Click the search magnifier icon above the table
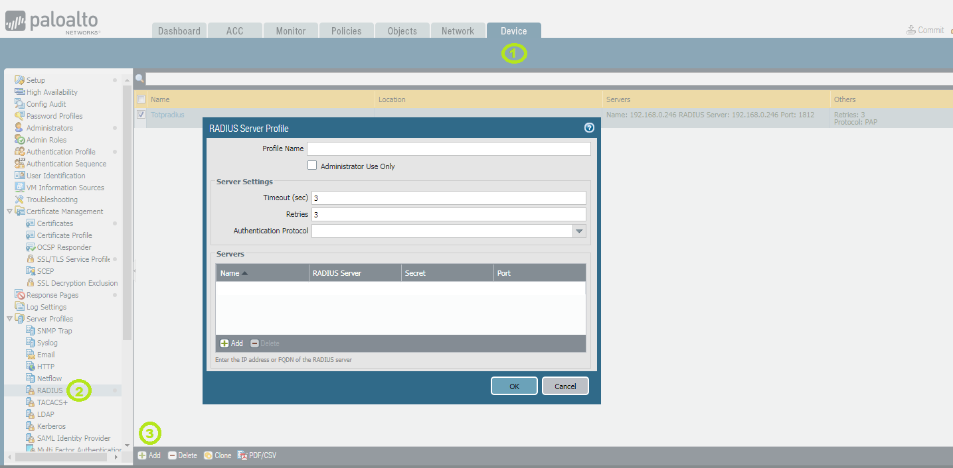953x468 pixels. click(139, 79)
